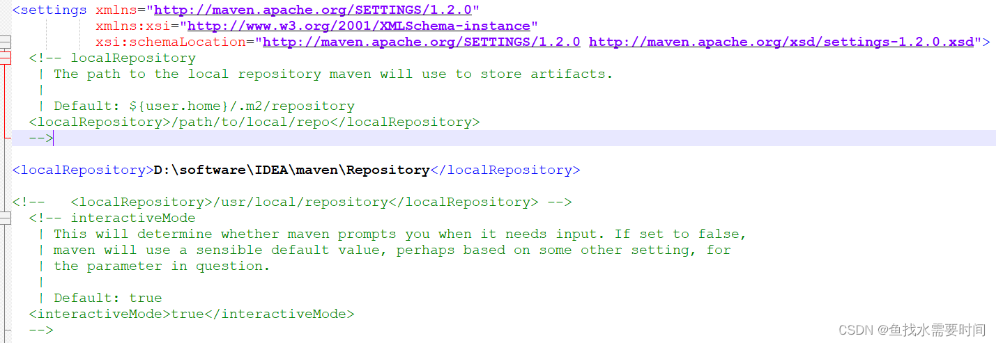Click line 'The path to the local repository maven'
Image resolution: width=996 pixels, height=343 pixels.
click(x=333, y=74)
